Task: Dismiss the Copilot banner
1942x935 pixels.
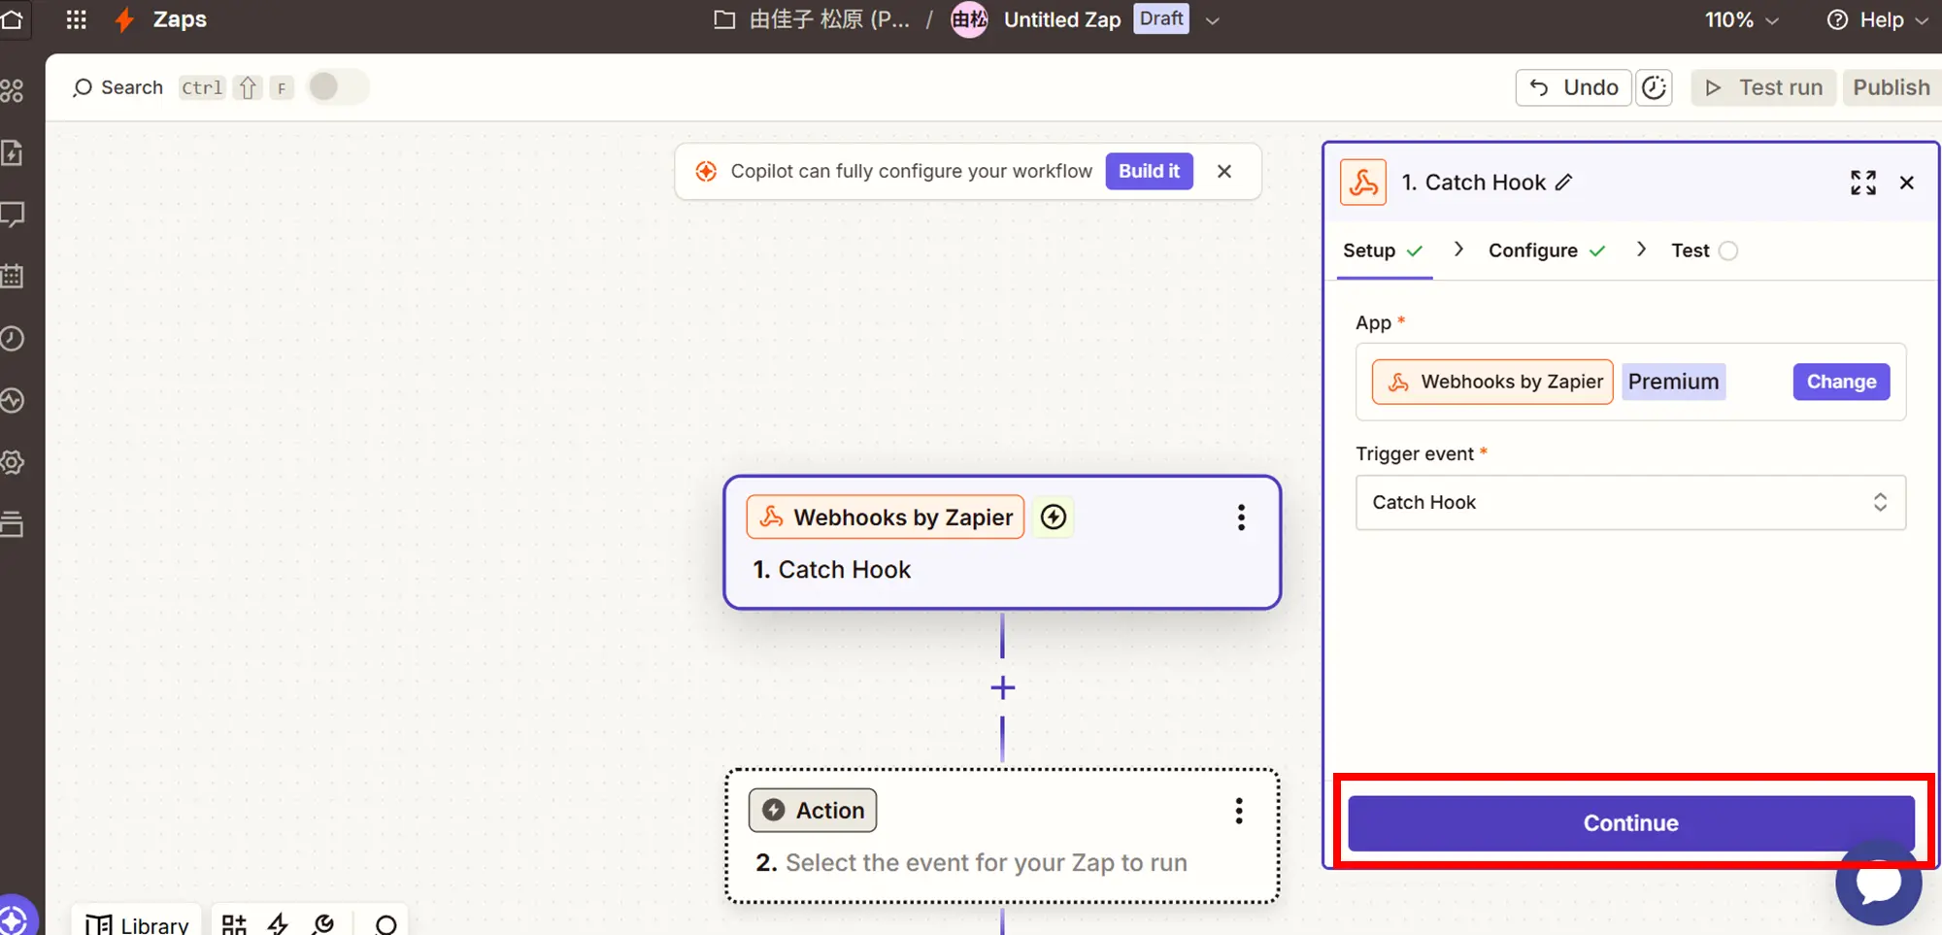Action: [1223, 171]
